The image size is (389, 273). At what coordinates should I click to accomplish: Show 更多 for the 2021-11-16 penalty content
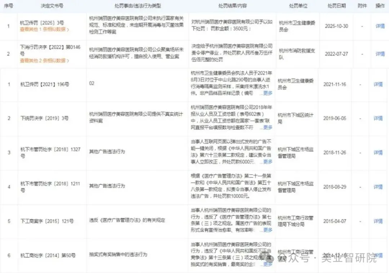point(268,93)
